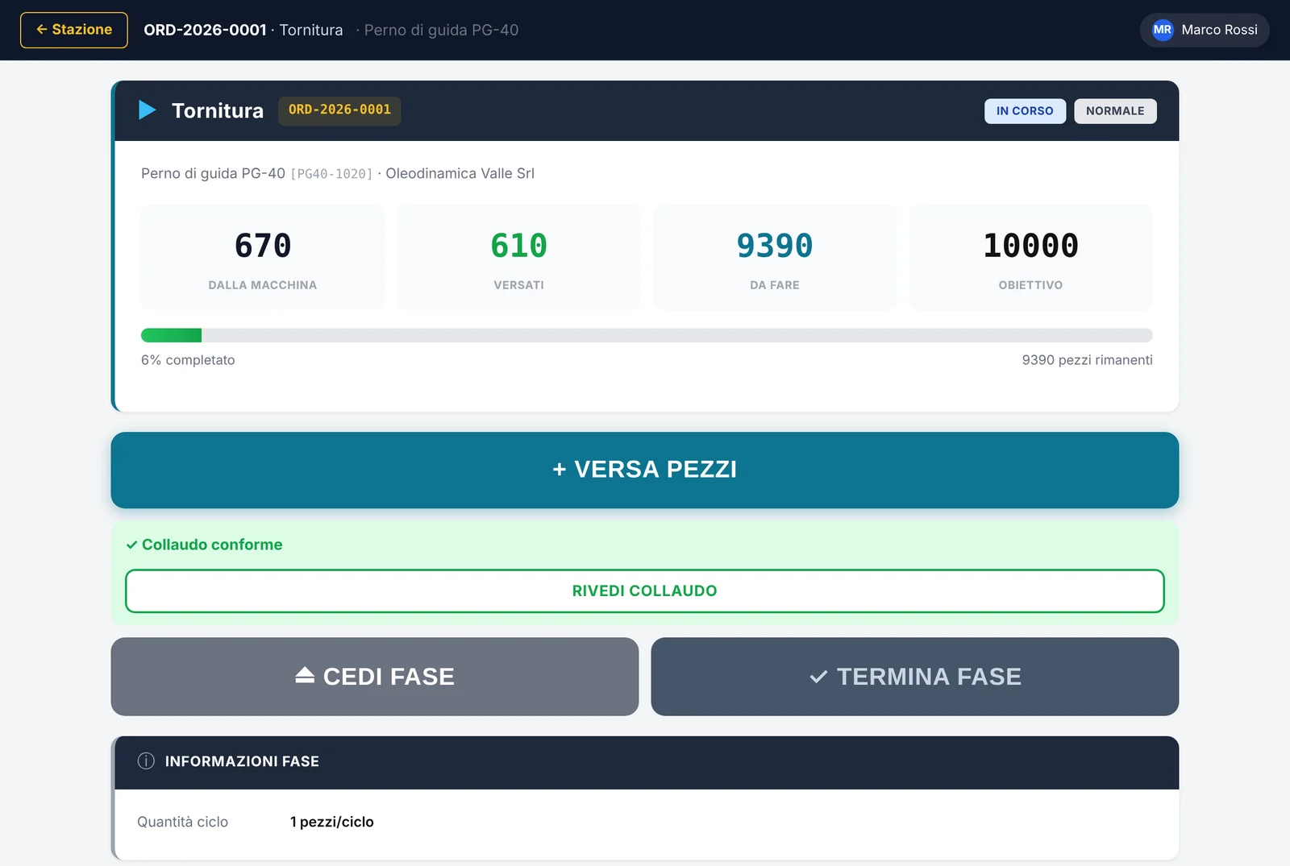Click the checkmark icon on TERMINA FASE
The height and width of the screenshot is (866, 1290).
pos(818,677)
